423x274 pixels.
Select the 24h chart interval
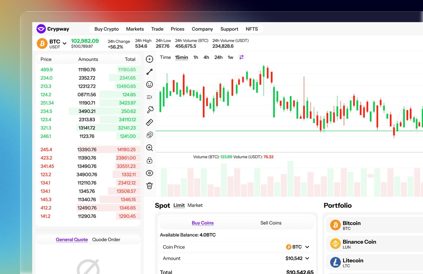[219, 57]
